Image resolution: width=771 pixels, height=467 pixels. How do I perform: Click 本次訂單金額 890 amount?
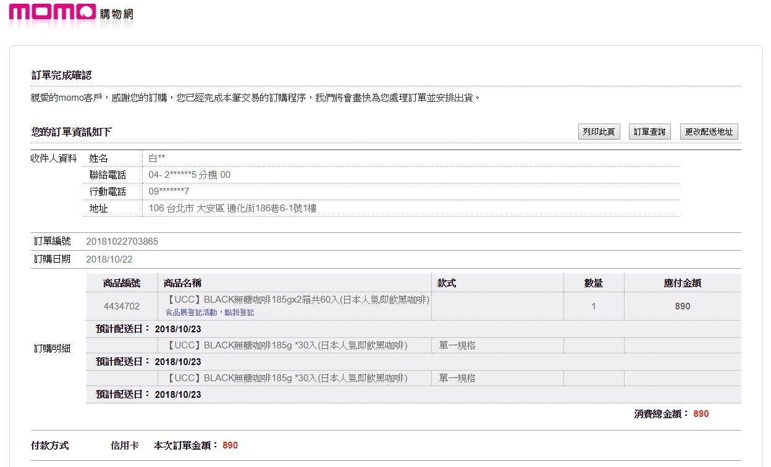pyautogui.click(x=230, y=445)
